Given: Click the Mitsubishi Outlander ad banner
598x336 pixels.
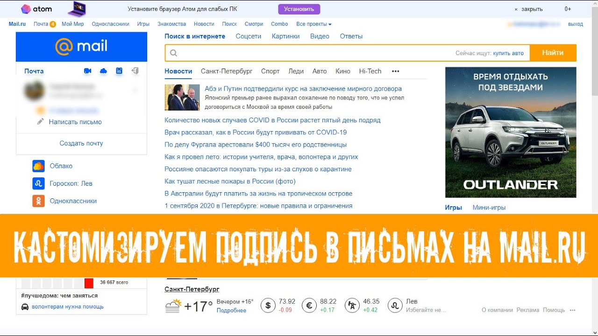Looking at the screenshot, I should tap(511, 133).
